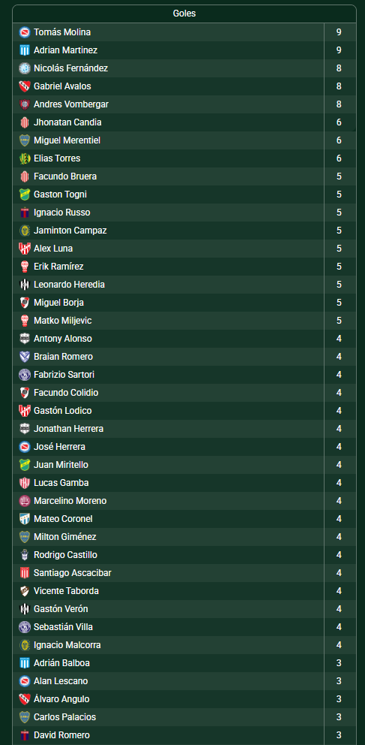Viewport: 365px width, 745px height.
Task: Click the team crest beside Tomás Molina
Action: tap(24, 32)
